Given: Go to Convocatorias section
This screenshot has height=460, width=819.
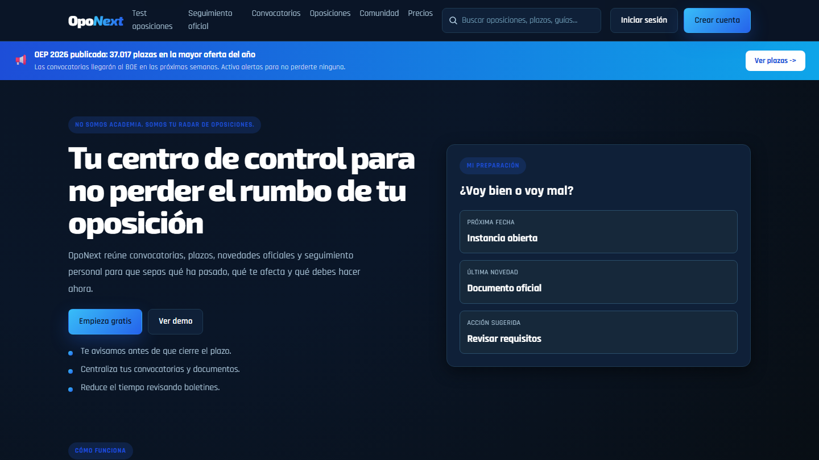Looking at the screenshot, I should [x=276, y=13].
